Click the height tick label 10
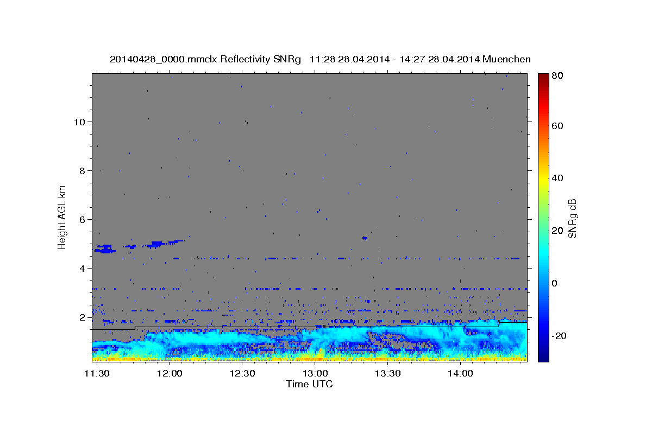Image resolution: width=652 pixels, height=434 pixels. coord(79,122)
